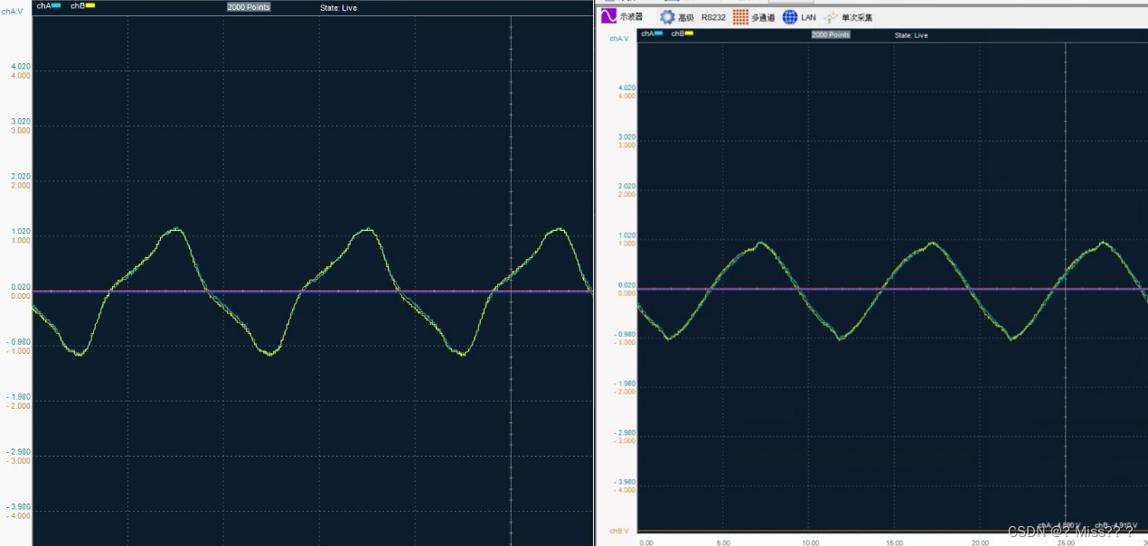Viewport: 1148px width, 546px height.
Task: Click the 2.020 axis value in left window
Action: [21, 177]
